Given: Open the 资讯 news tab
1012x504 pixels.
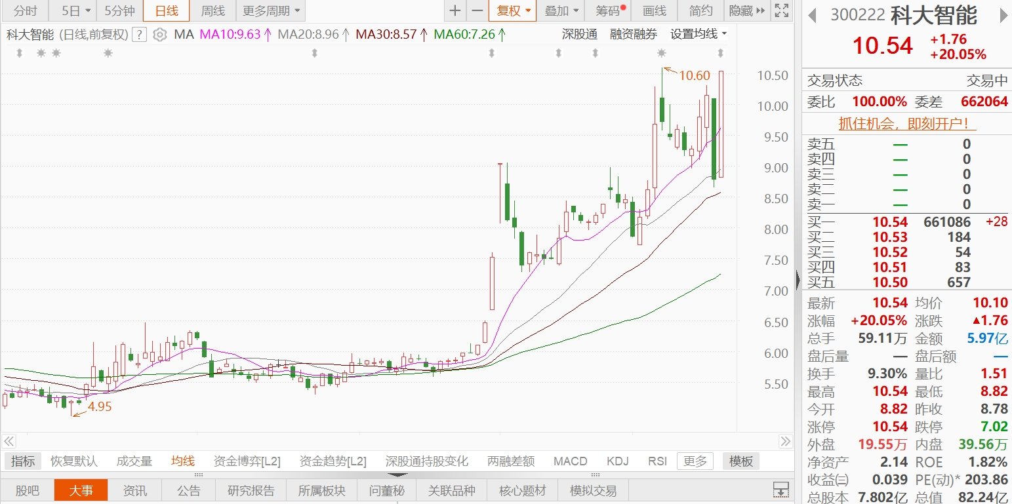Looking at the screenshot, I should tap(135, 490).
